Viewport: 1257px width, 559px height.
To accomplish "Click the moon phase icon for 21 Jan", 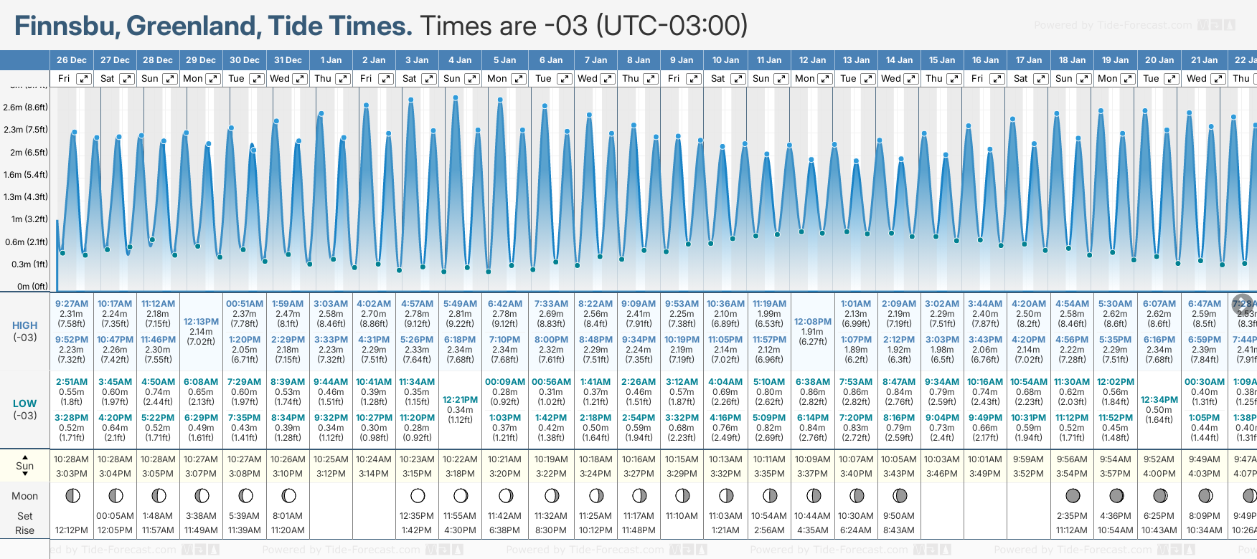I will point(1205,495).
